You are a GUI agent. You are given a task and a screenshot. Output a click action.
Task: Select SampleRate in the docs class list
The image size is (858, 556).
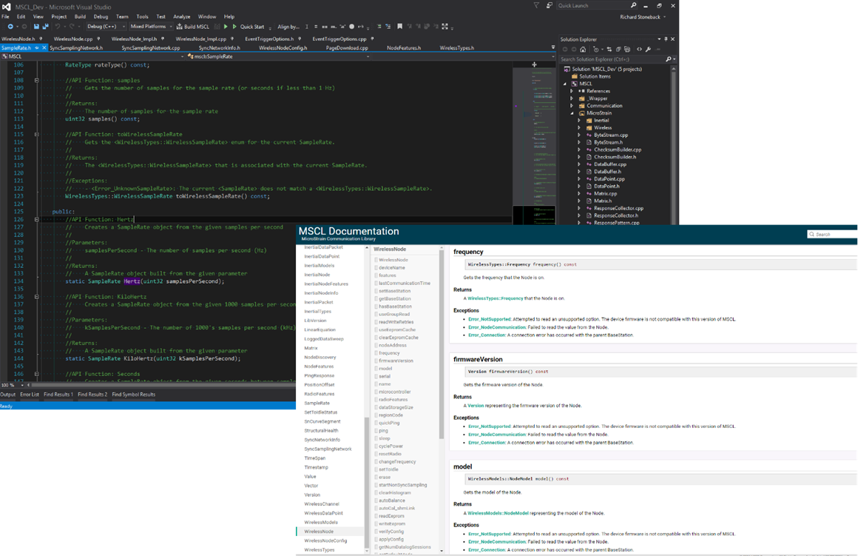[317, 403]
